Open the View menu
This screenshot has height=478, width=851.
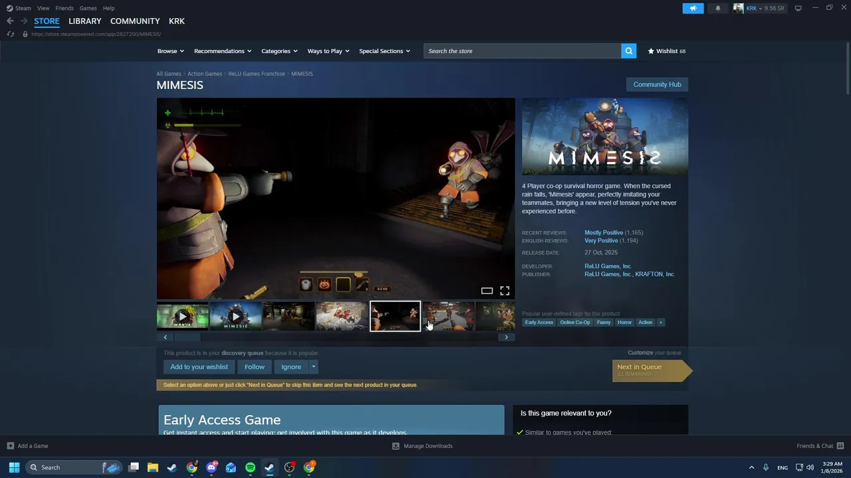(x=43, y=8)
